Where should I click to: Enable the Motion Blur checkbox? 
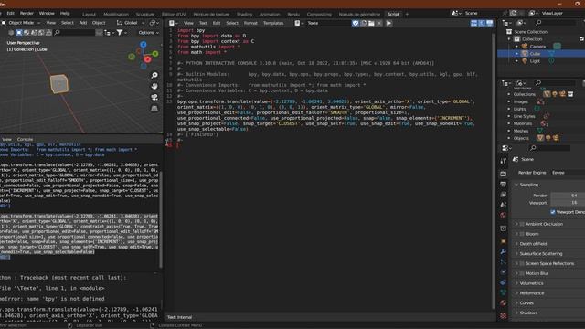tap(522, 273)
